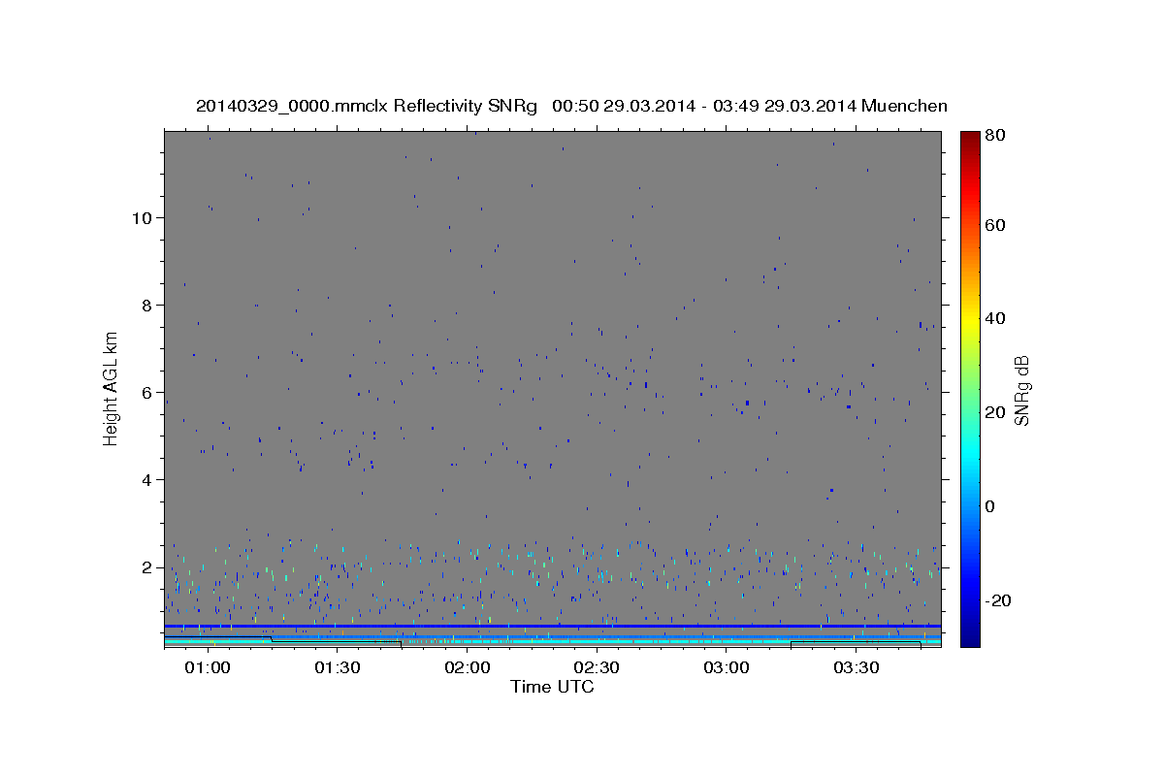Image resolution: width=1164 pixels, height=776 pixels.
Task: Click the colorbar value 0
Action: [990, 506]
